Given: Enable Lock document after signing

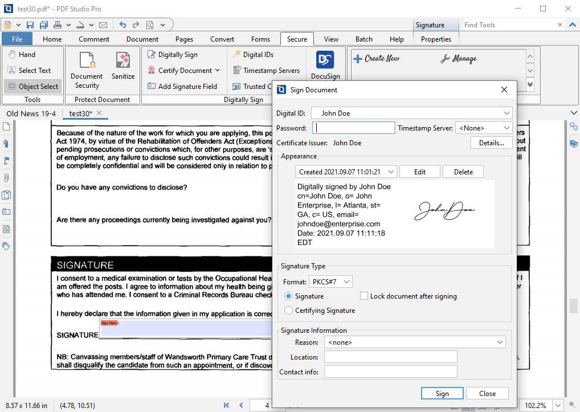Looking at the screenshot, I should (x=363, y=296).
